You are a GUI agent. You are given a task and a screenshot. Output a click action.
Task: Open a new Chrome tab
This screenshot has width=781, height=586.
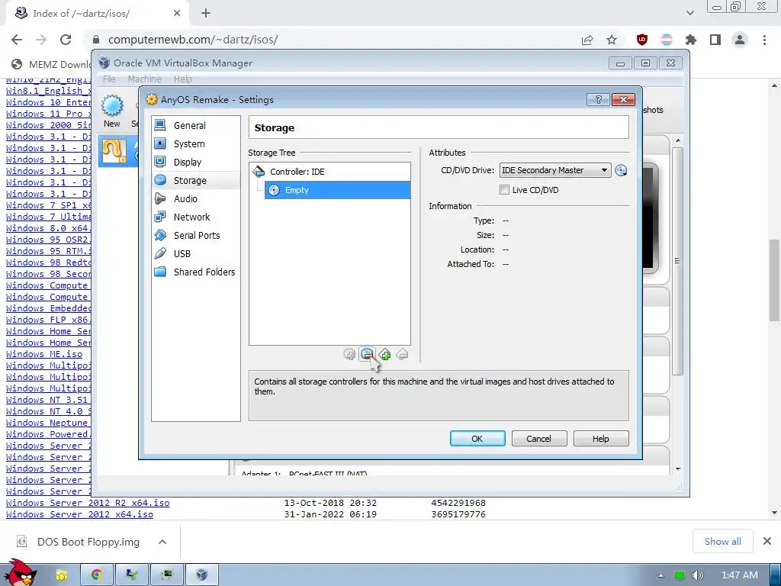[x=206, y=14]
